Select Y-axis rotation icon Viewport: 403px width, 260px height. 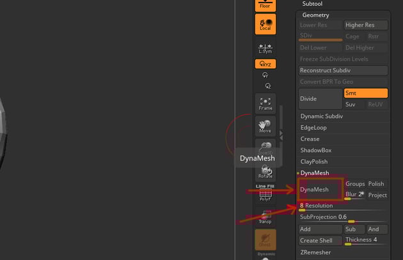click(265, 75)
